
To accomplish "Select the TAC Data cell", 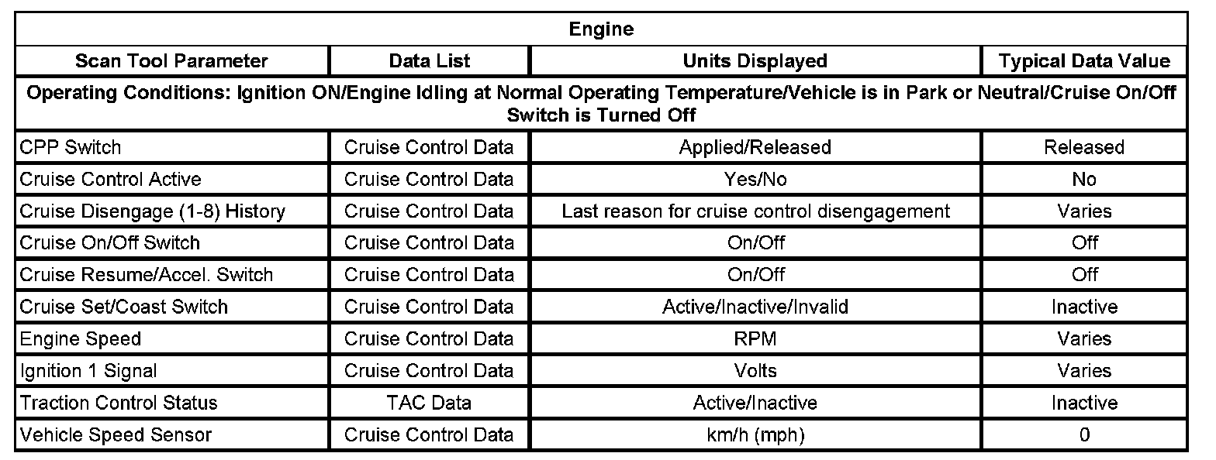I will [429, 403].
